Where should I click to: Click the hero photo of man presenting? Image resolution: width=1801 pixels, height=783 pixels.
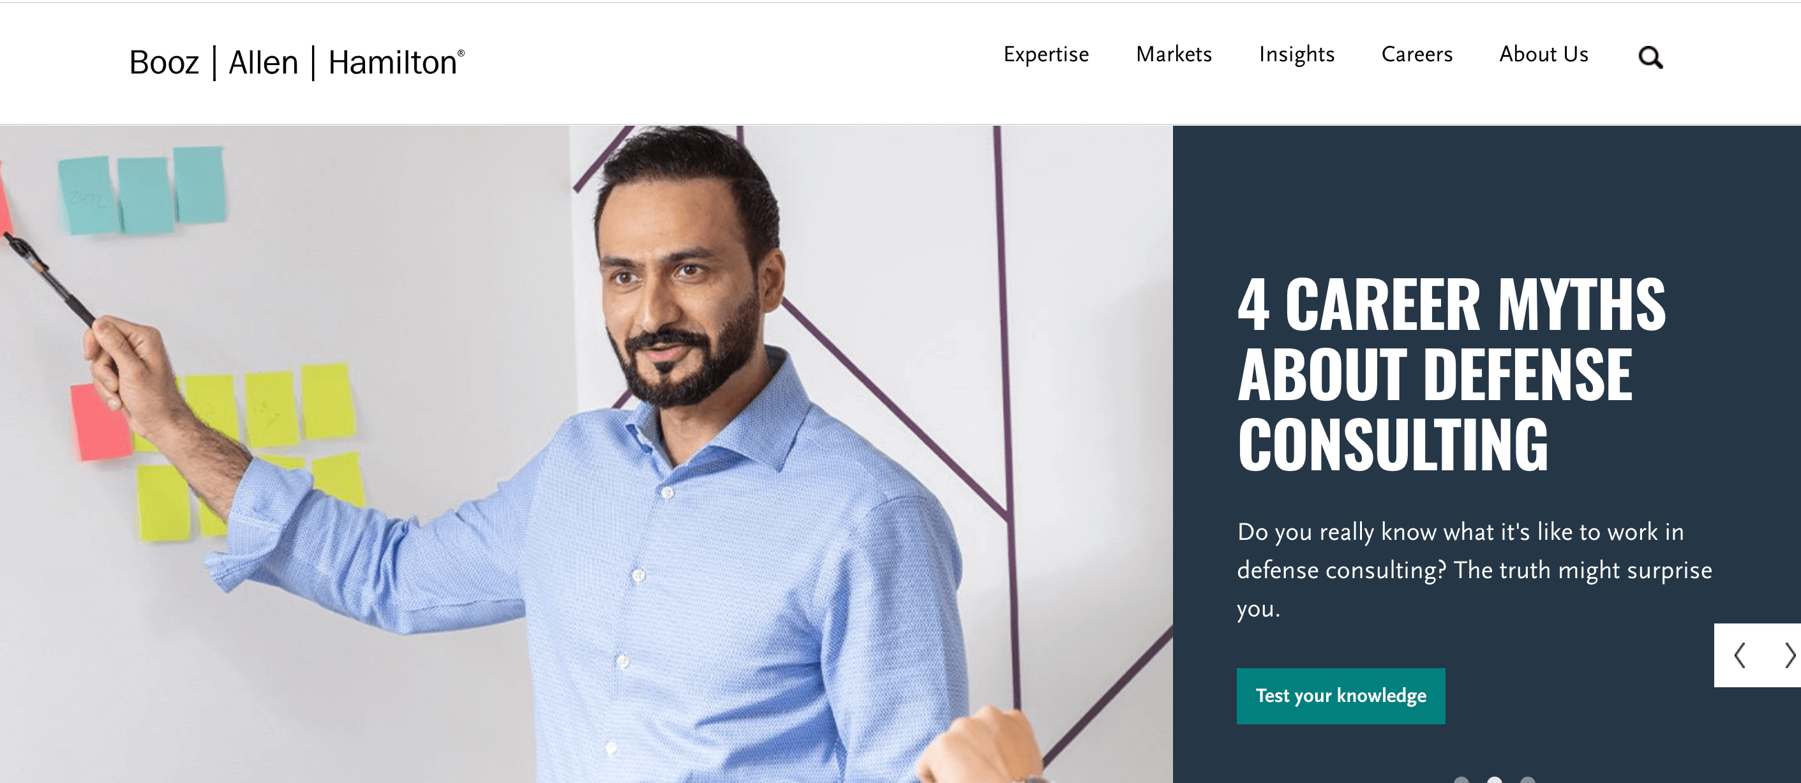pyautogui.click(x=586, y=454)
